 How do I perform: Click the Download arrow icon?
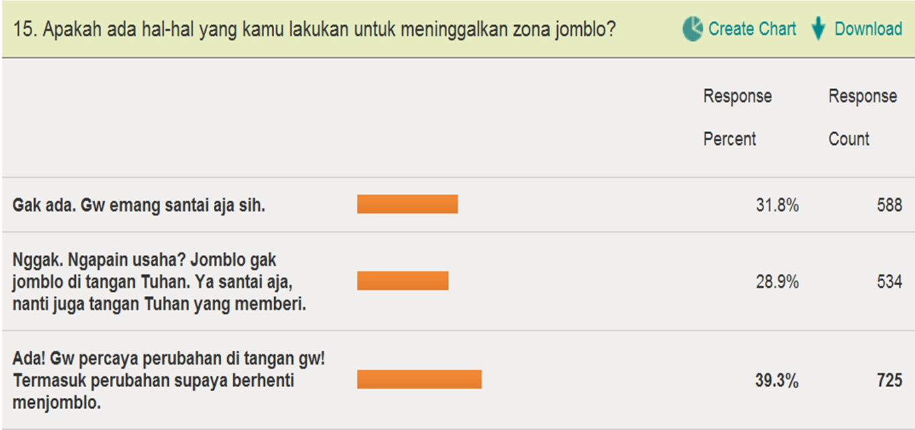[x=818, y=30]
